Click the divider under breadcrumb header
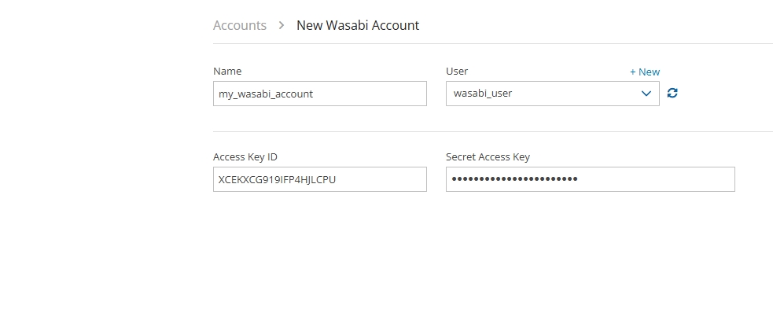Screen dimensions: 773x320 [492, 43]
